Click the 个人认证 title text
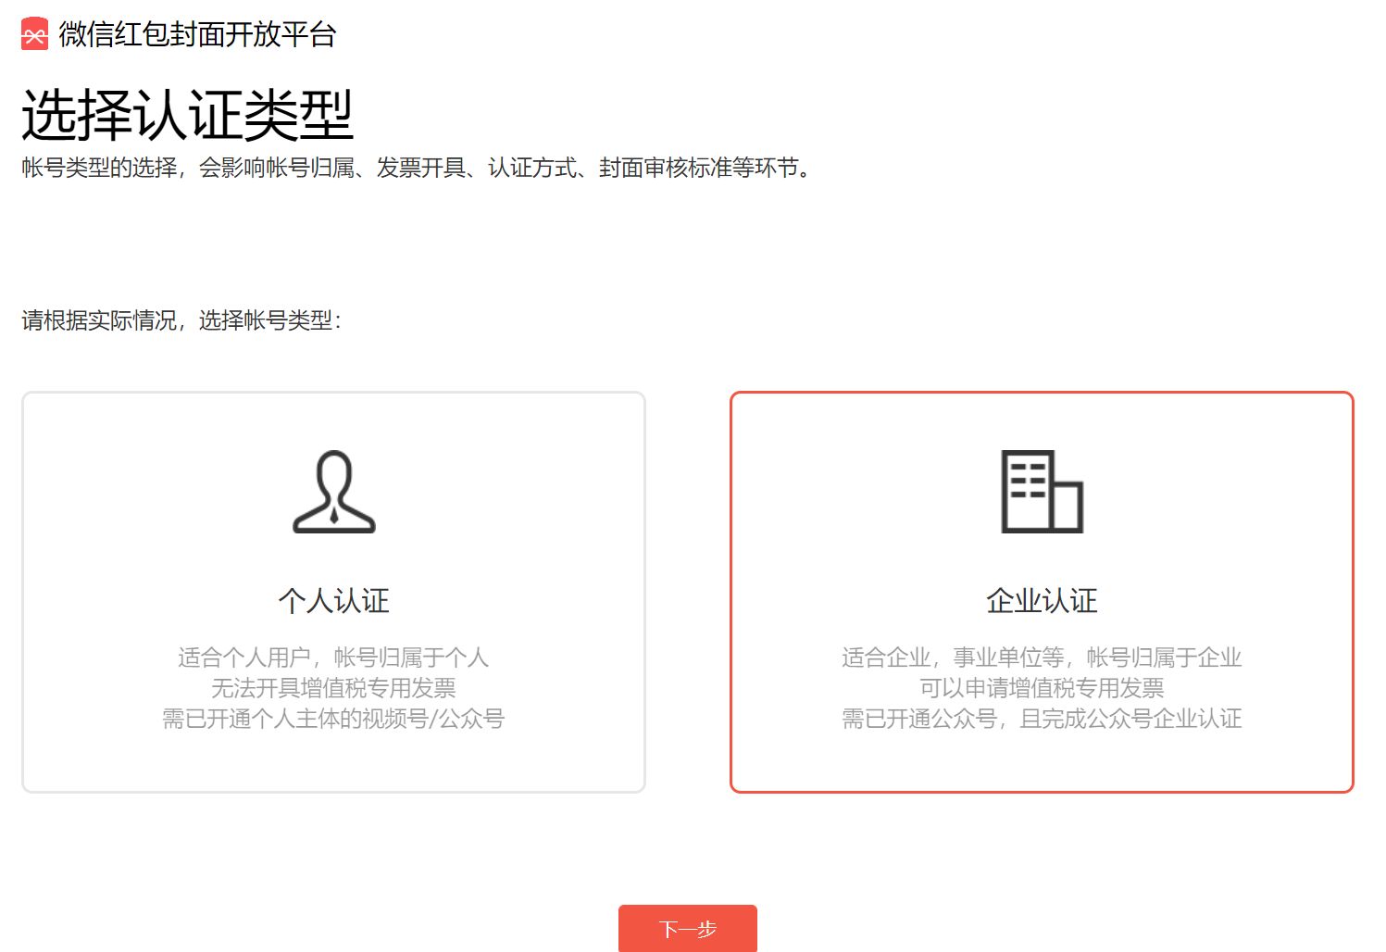 tap(333, 601)
